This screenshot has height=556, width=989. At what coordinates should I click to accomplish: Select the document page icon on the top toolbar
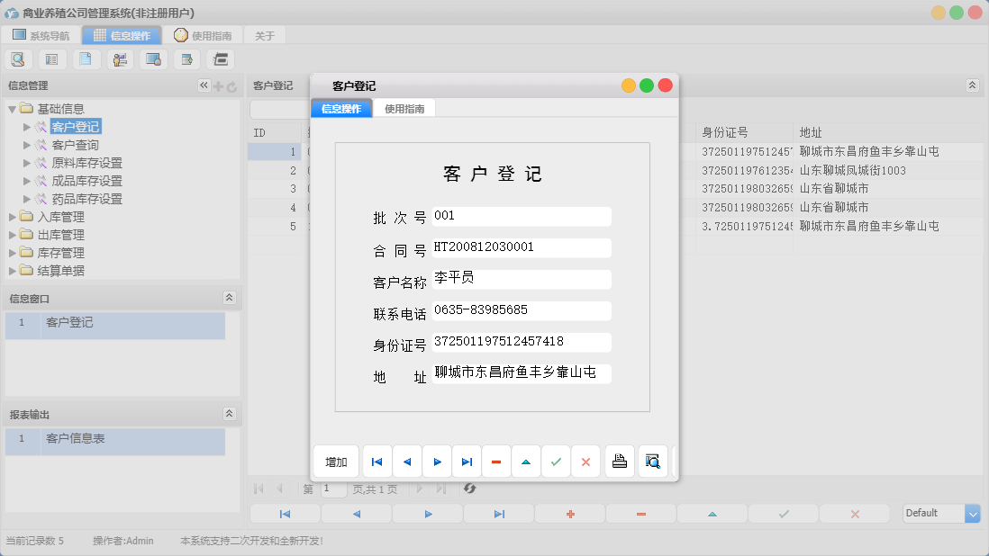[86, 58]
